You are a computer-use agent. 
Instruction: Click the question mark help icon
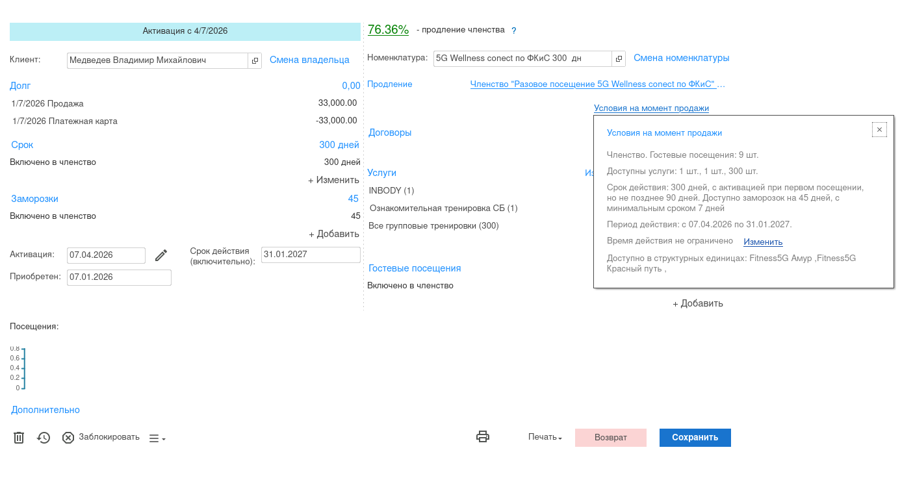pos(514,31)
